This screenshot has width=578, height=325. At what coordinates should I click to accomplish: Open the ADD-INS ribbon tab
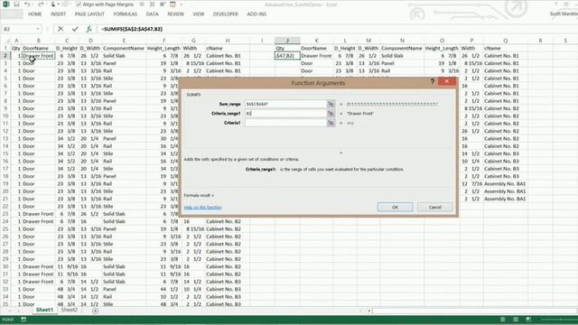tap(256, 14)
